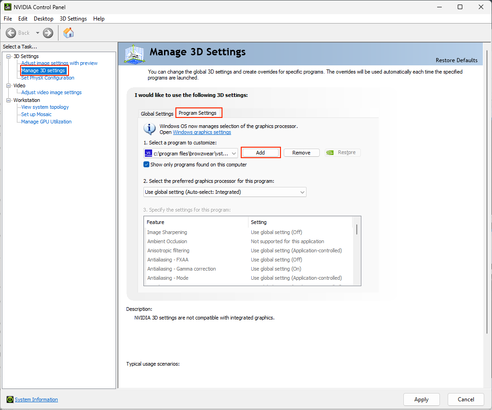The image size is (492, 410).
Task: Click the Back arrow icon
Action: point(11,33)
